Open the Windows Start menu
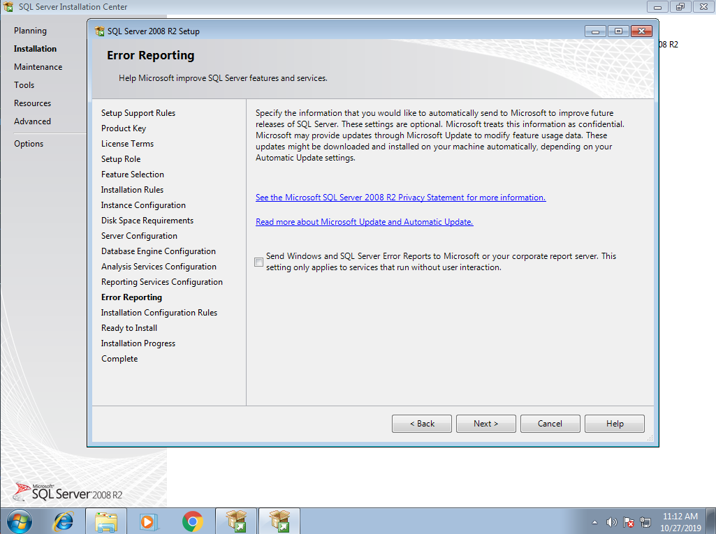Image resolution: width=716 pixels, height=534 pixels. (x=20, y=521)
